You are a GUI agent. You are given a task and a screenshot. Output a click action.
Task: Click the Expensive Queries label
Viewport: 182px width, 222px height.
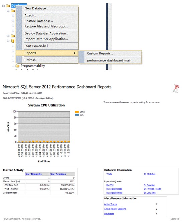click(113, 181)
